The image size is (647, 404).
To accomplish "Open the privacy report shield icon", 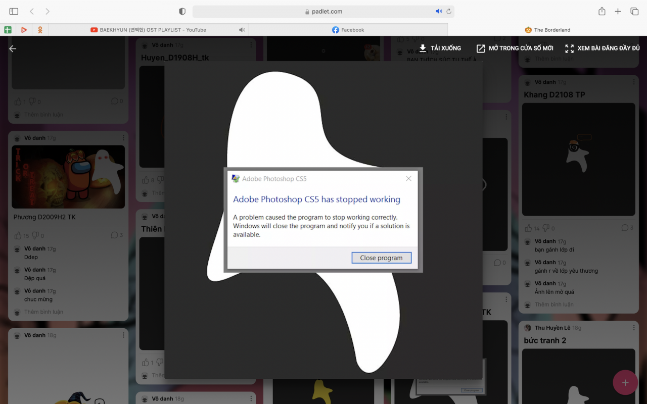I will (x=182, y=11).
